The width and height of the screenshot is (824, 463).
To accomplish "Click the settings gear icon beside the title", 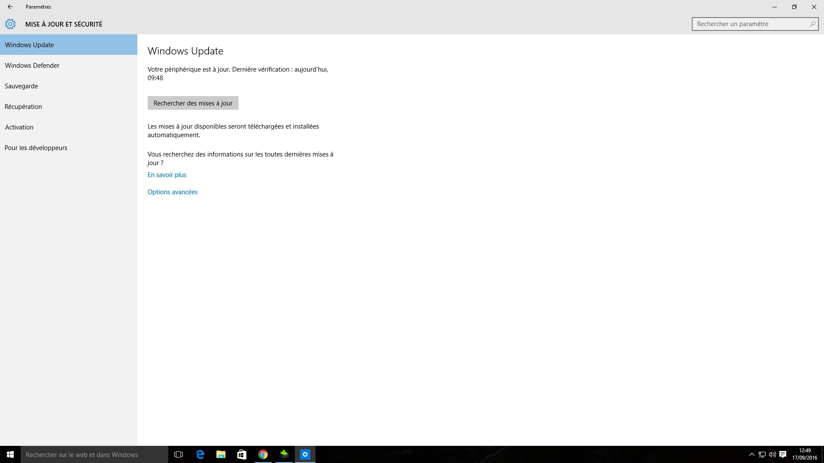I will point(10,24).
